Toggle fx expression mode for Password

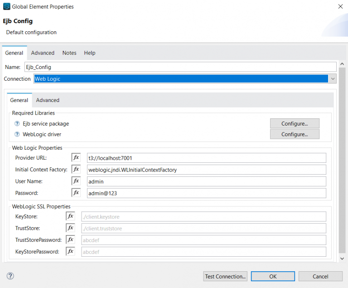click(76, 193)
